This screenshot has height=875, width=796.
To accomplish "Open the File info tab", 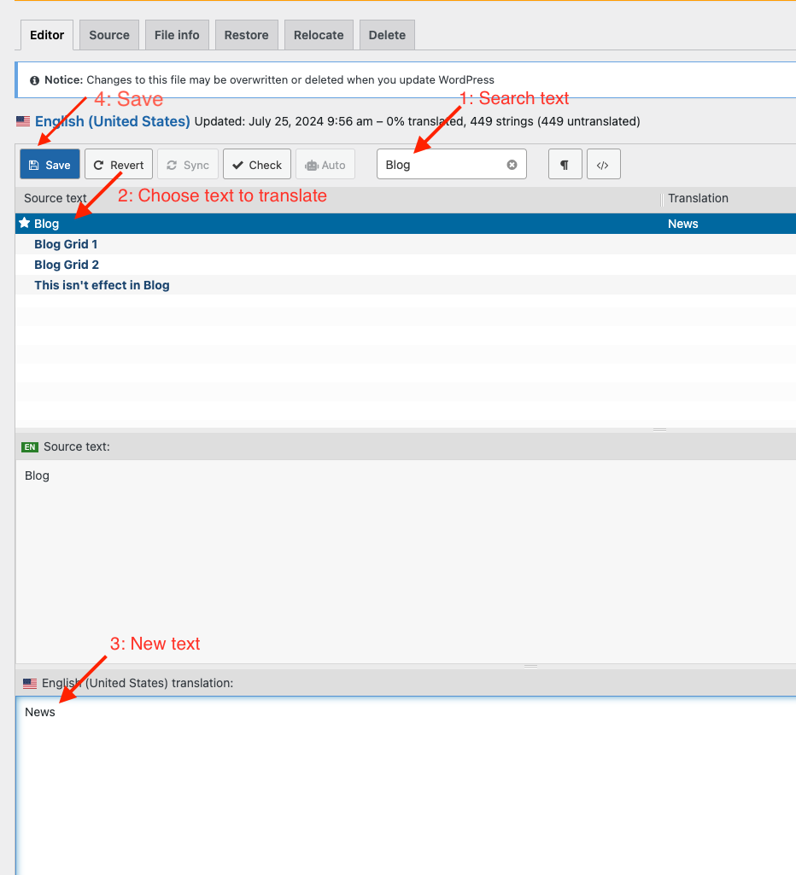I will [x=177, y=35].
